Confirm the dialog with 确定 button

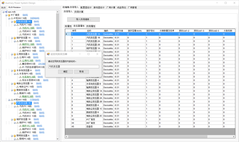pos(65,72)
